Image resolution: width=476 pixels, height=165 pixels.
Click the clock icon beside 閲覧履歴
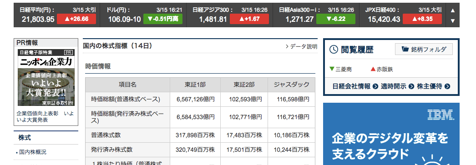334,50
